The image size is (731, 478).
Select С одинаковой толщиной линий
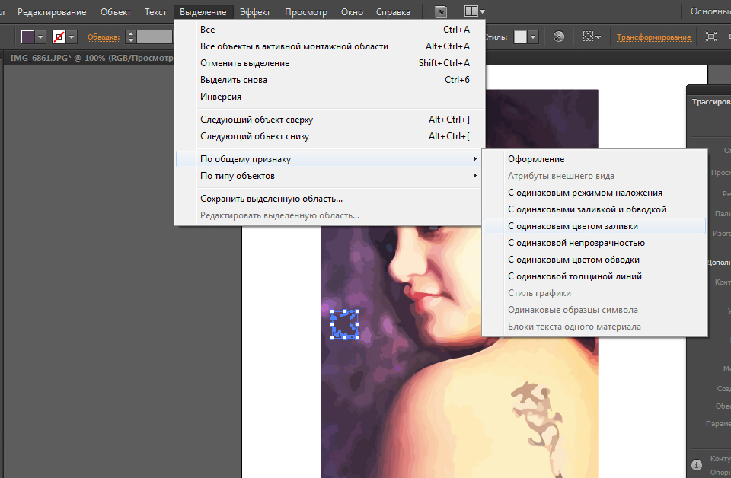pos(595,276)
